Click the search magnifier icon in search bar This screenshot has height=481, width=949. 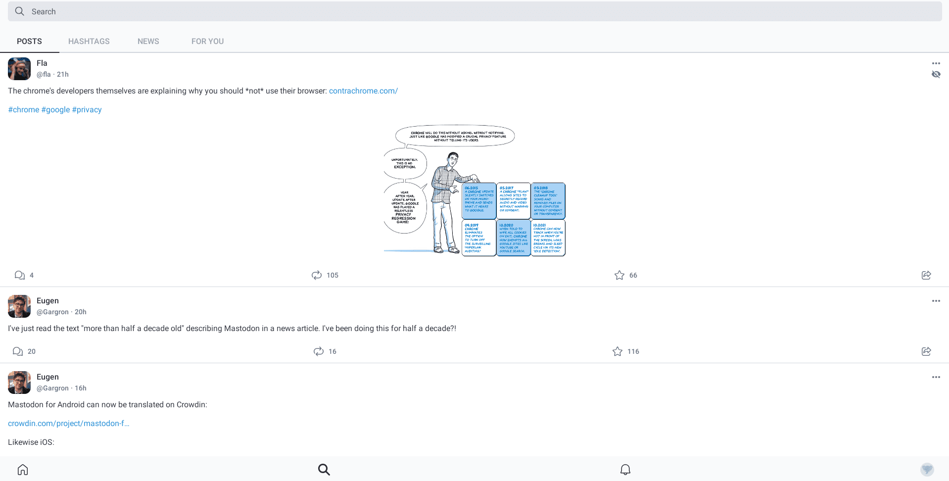(19, 11)
